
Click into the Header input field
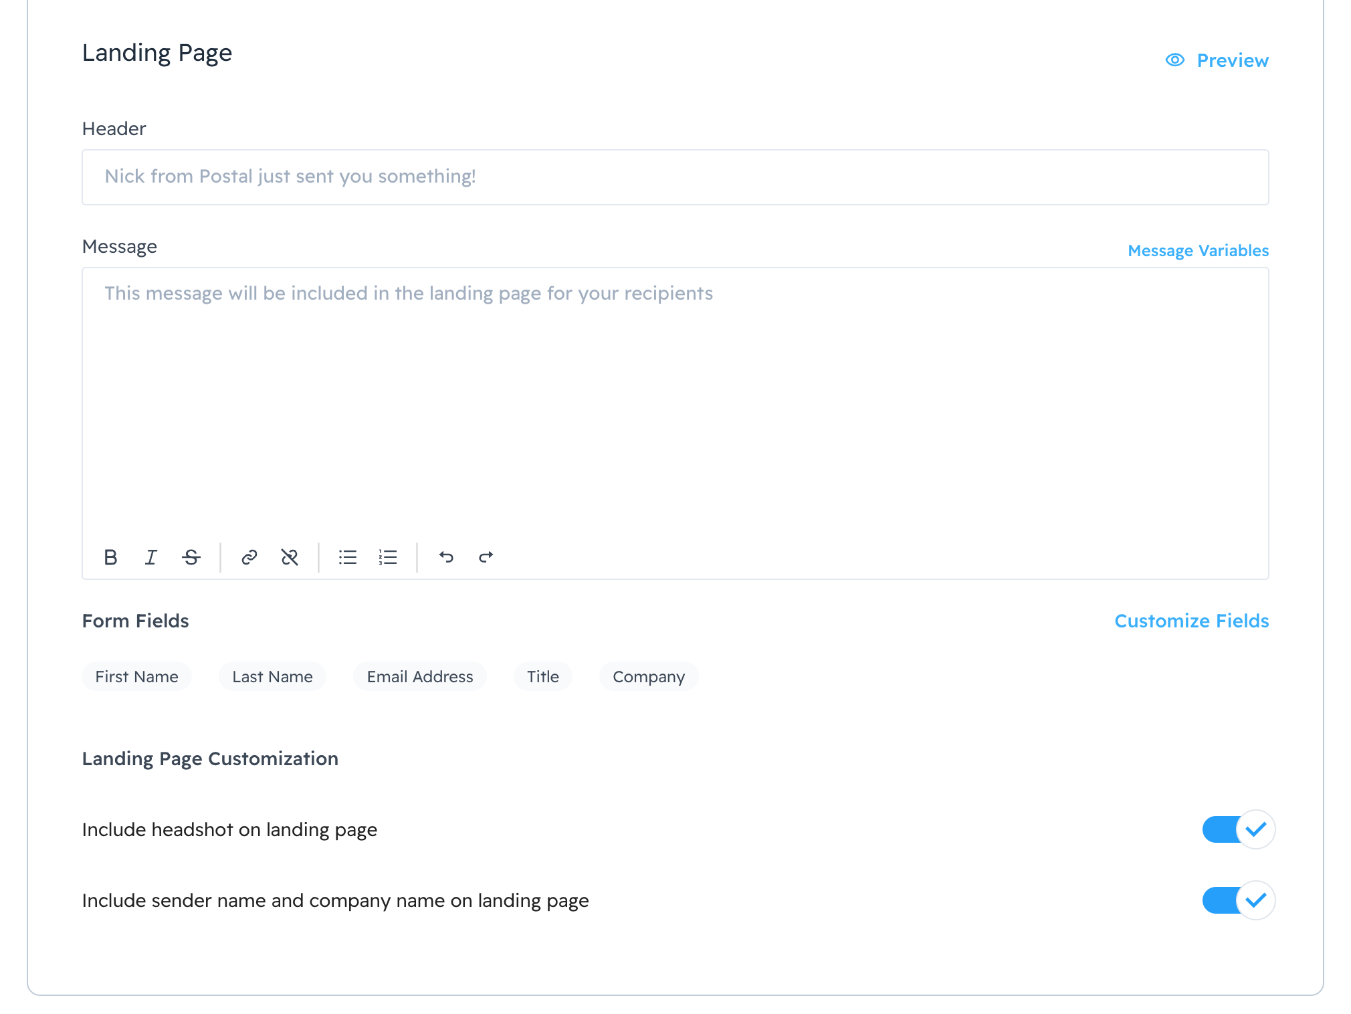[675, 177]
